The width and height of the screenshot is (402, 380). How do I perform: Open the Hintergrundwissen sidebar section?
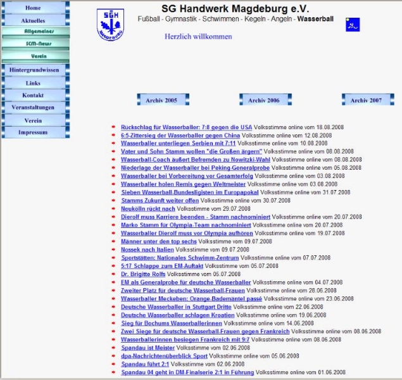(34, 68)
